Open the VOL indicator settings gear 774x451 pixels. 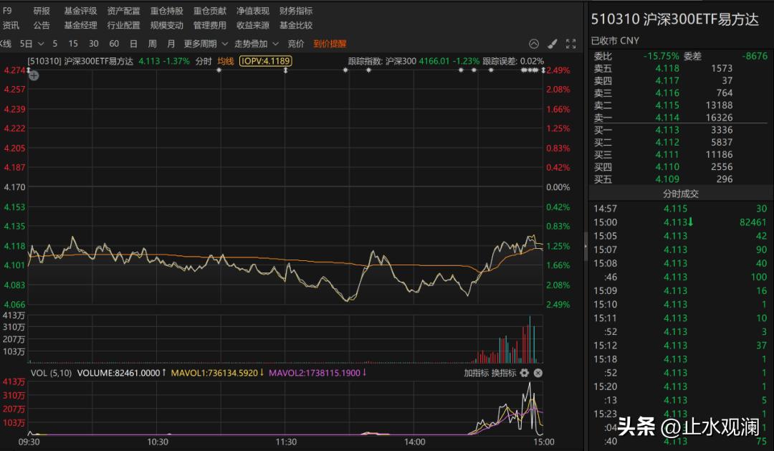[x=524, y=373]
